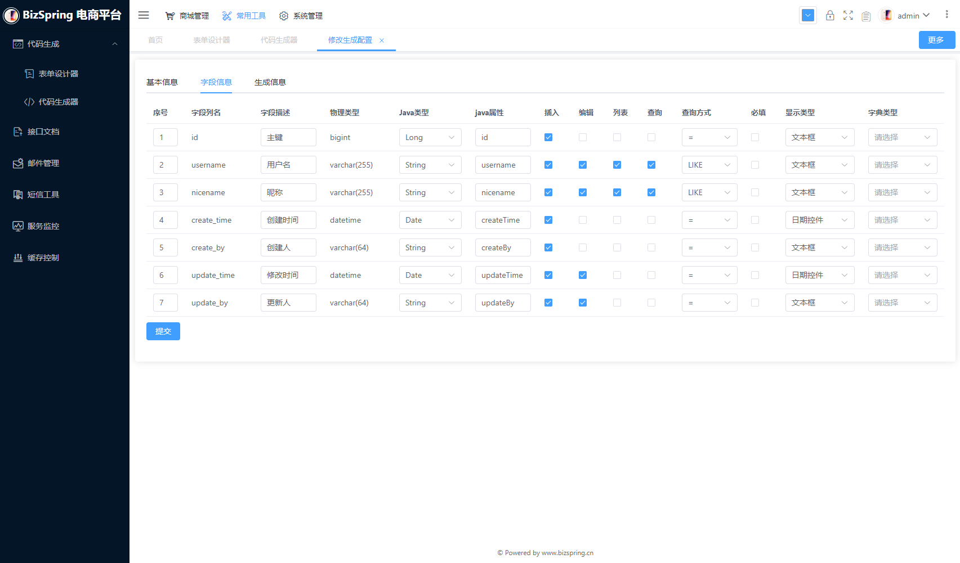Image resolution: width=960 pixels, height=563 pixels.
Task: Switch to the 生成信息 tab
Action: pos(270,82)
